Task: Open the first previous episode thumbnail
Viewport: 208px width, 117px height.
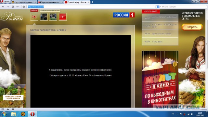Action: [44, 17]
